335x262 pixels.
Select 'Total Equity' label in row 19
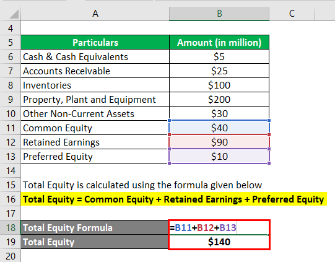pyautogui.click(x=95, y=242)
